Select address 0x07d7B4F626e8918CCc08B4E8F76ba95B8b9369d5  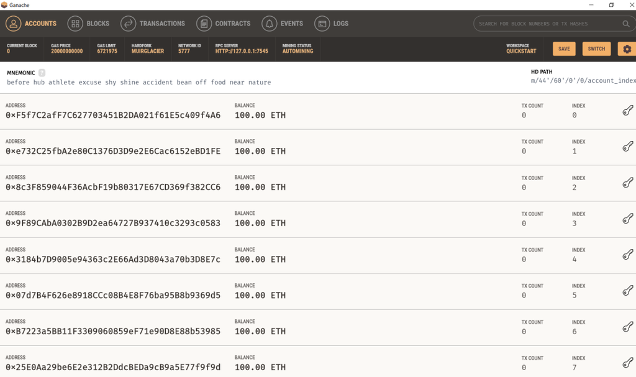coord(113,296)
